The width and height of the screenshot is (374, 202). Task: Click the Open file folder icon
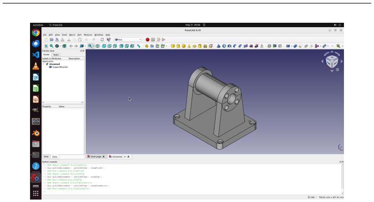[52, 40]
